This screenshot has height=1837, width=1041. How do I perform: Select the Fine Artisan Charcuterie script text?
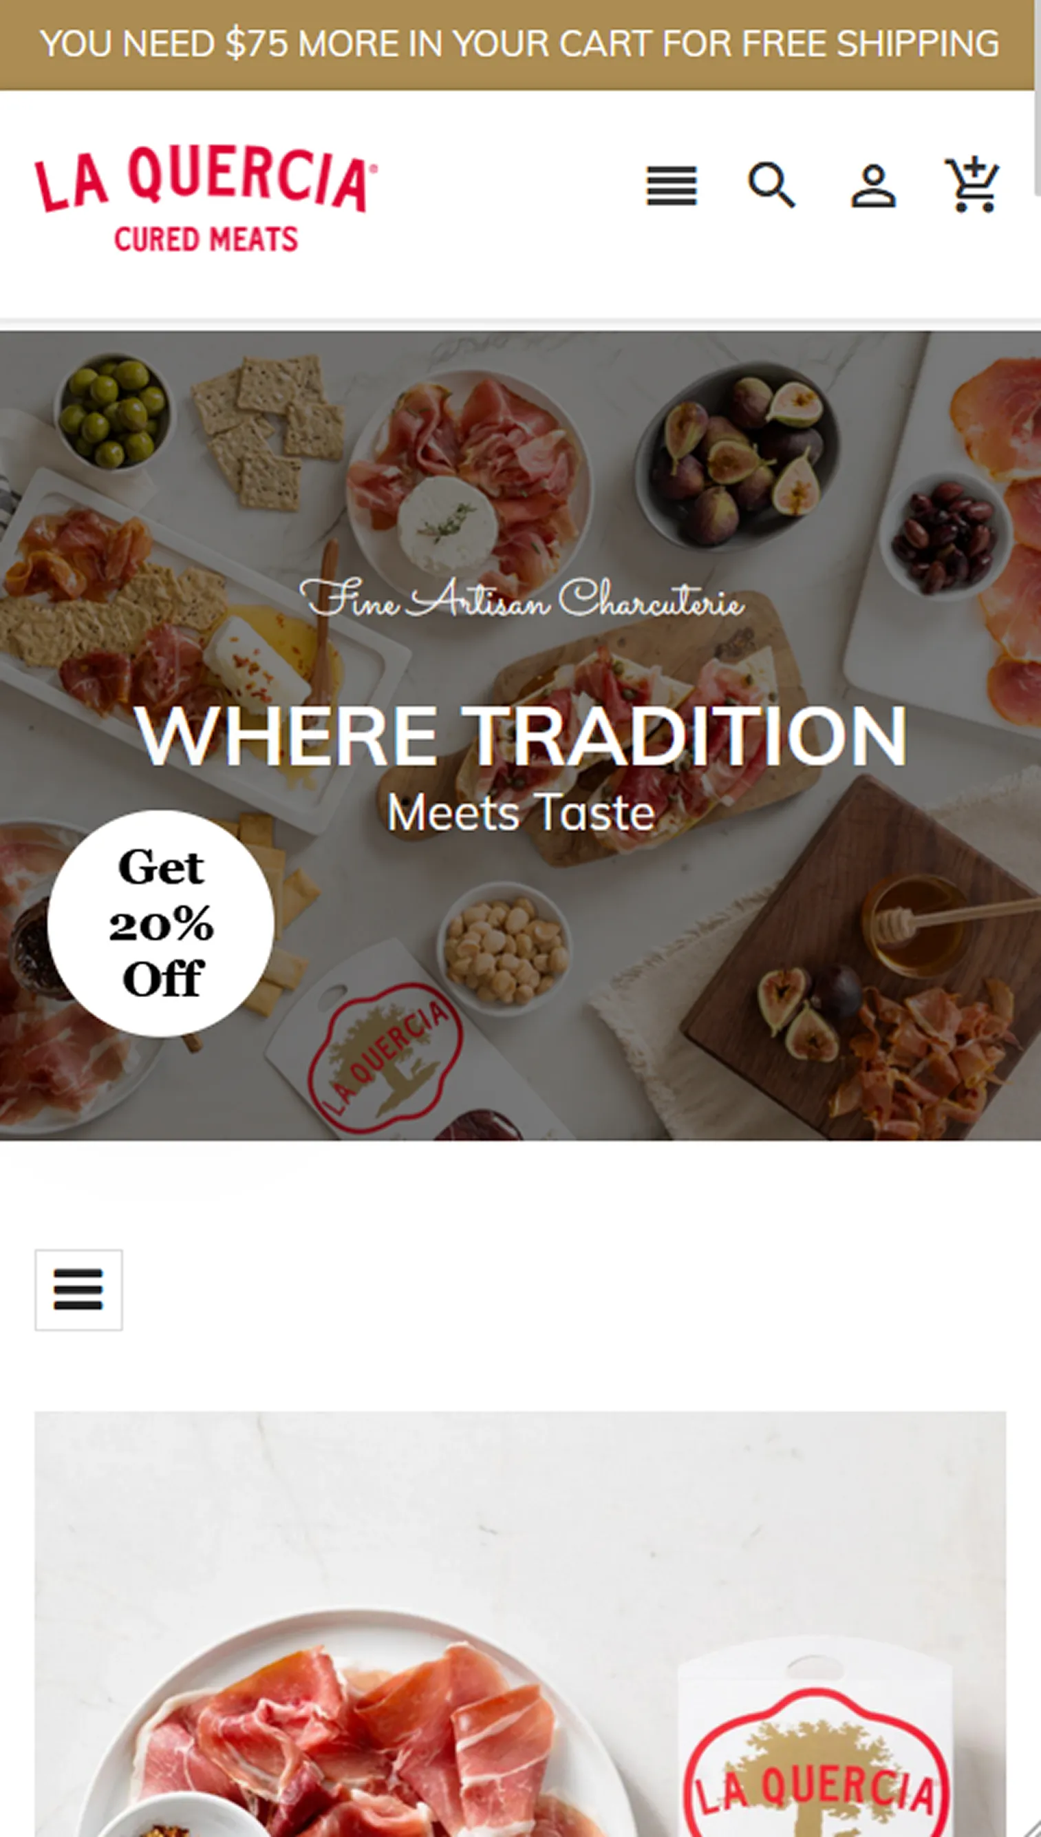(x=522, y=598)
